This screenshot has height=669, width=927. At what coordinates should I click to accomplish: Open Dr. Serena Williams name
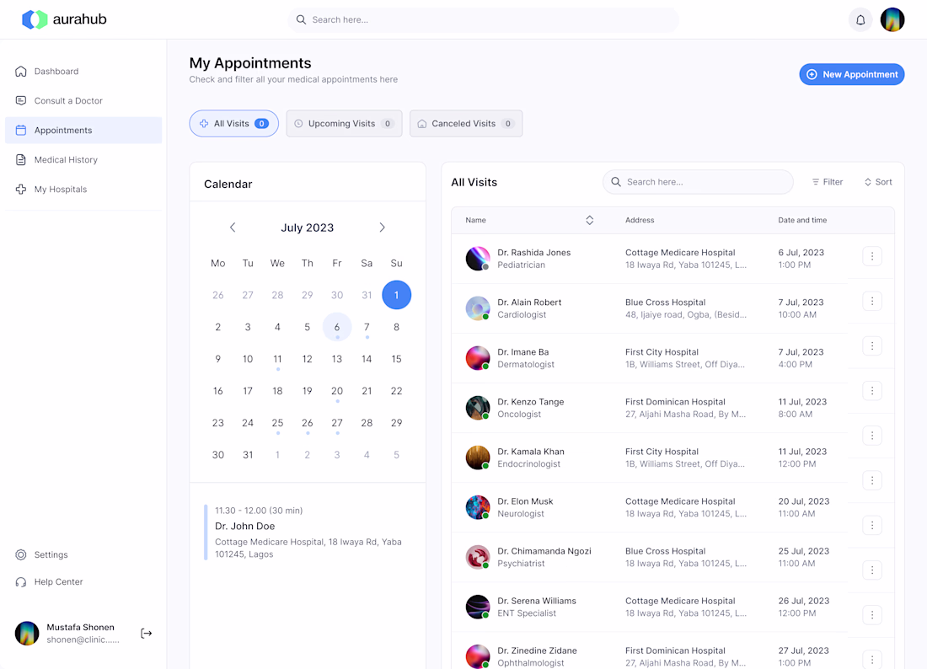[536, 601]
